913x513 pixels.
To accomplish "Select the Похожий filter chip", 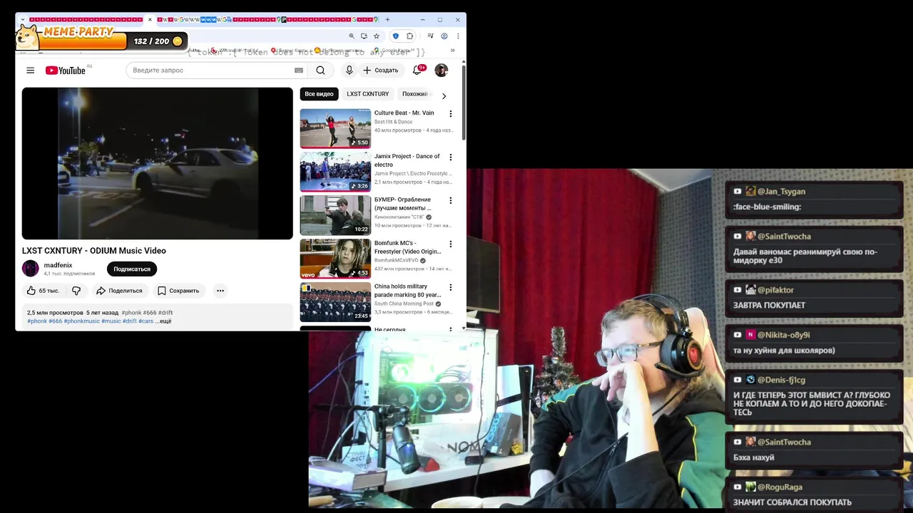I will [415, 94].
